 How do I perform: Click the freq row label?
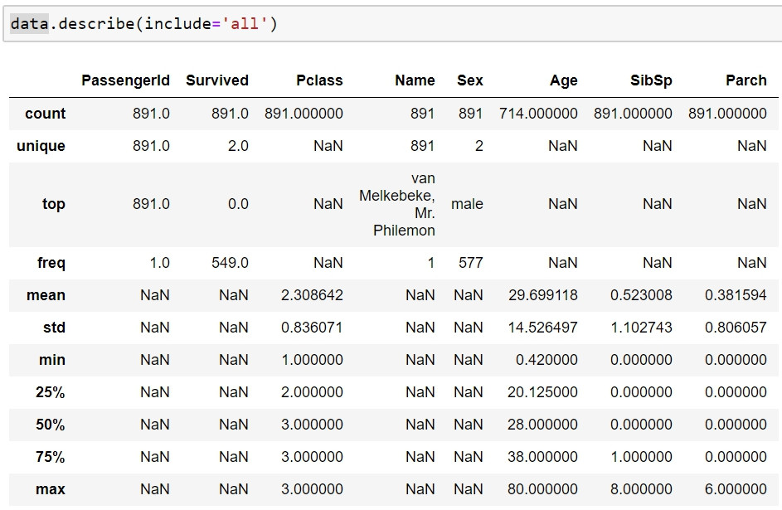pos(51,263)
